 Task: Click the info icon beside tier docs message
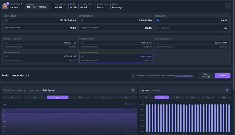[x=133, y=76]
